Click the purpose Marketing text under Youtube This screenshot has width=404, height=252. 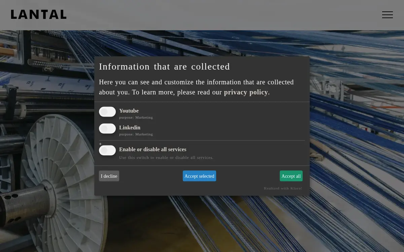[136, 117]
